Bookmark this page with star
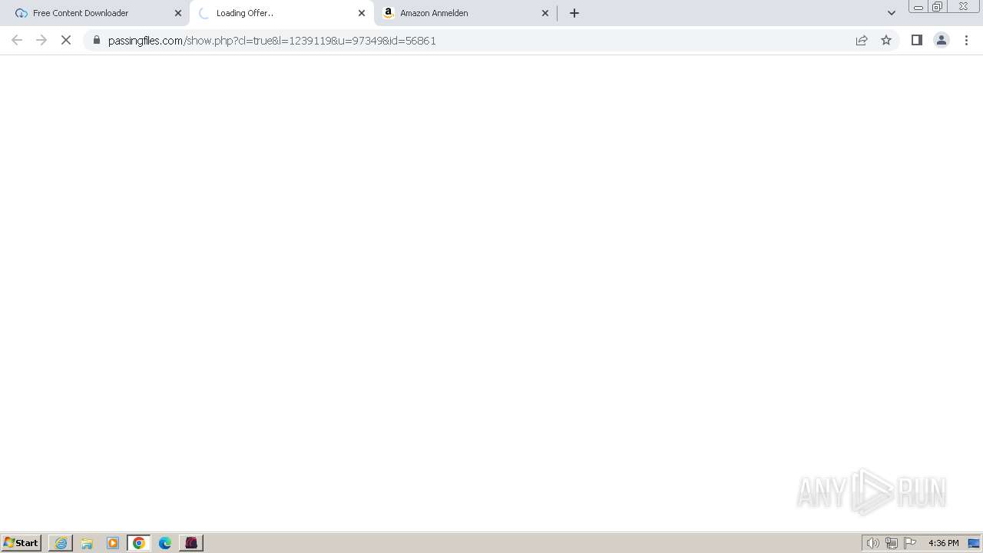The height and width of the screenshot is (553, 983). (x=886, y=40)
